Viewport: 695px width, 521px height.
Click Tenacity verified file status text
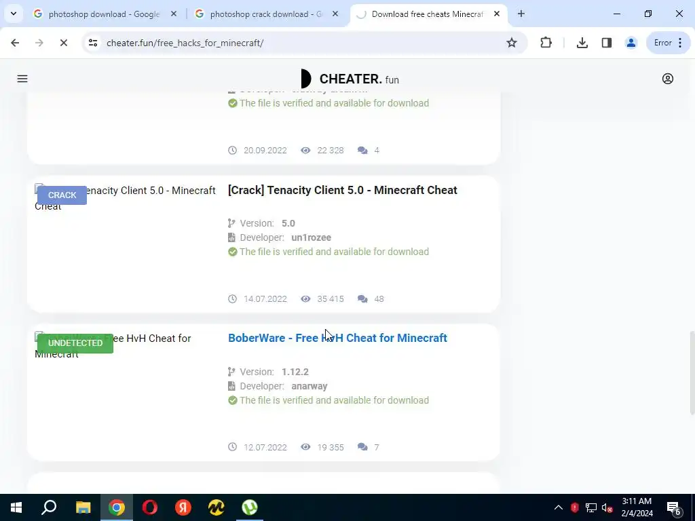point(334,252)
